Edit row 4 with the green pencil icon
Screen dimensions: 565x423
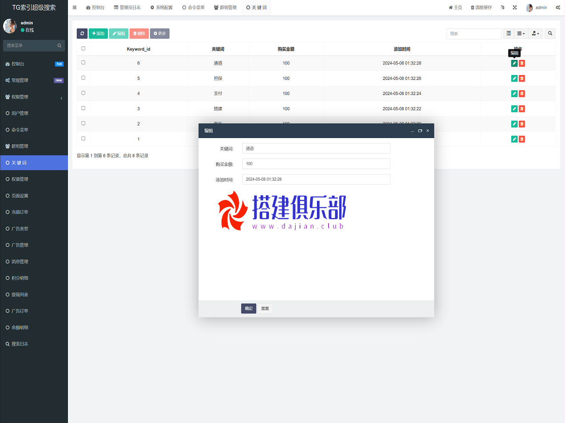[x=514, y=94]
